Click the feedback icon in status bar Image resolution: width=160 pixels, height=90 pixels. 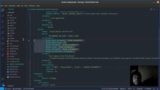click(x=154, y=88)
